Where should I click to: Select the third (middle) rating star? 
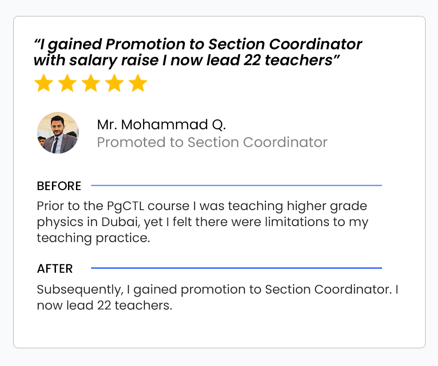click(x=91, y=84)
